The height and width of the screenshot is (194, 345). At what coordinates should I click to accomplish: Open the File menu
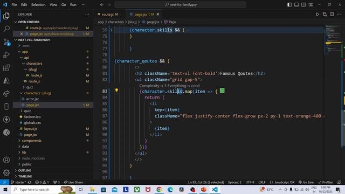coord(14,5)
